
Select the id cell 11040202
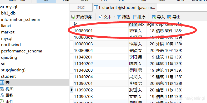click(x=101, y=63)
